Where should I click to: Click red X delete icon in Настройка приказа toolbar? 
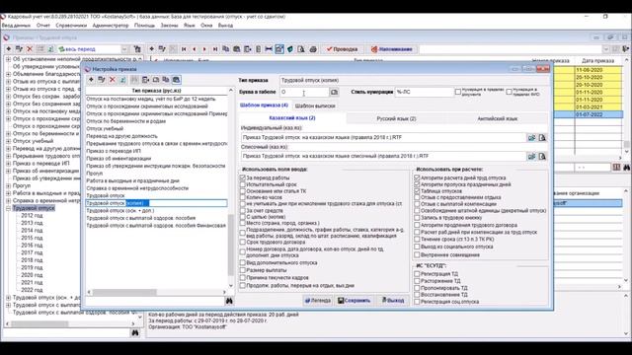(113, 80)
